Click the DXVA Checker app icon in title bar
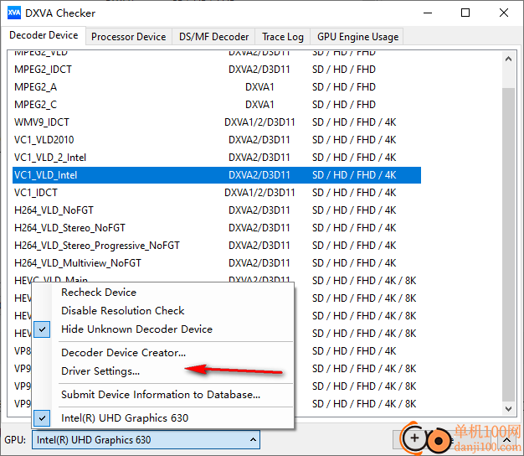This screenshot has width=524, height=456. coord(13,13)
